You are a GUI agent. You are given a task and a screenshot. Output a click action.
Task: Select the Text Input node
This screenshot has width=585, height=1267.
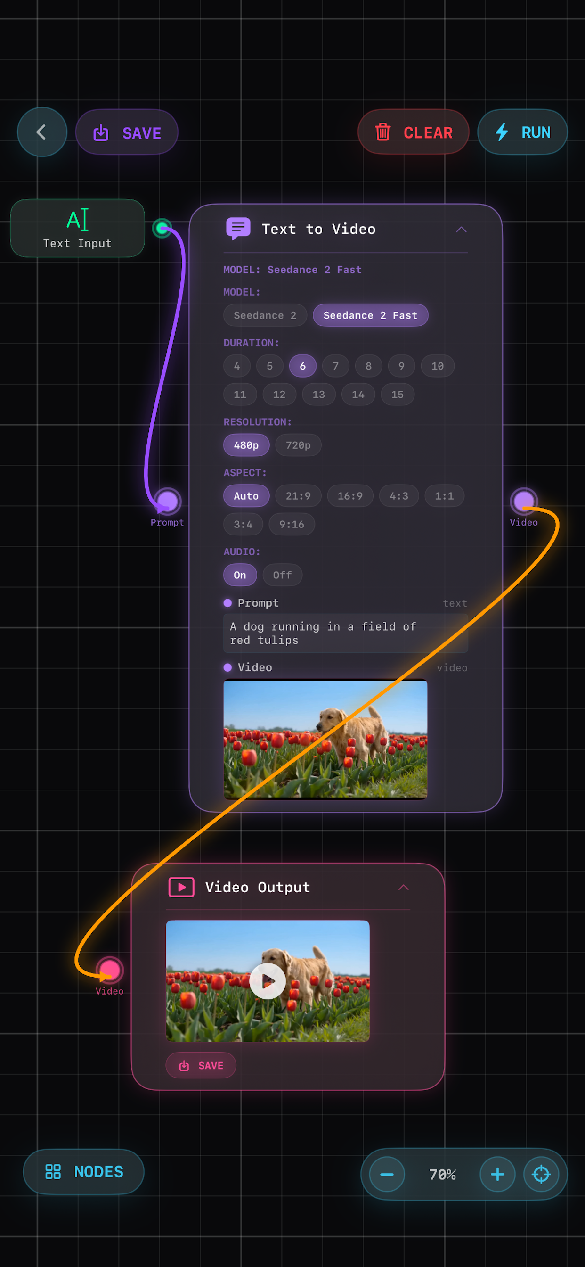pos(78,228)
